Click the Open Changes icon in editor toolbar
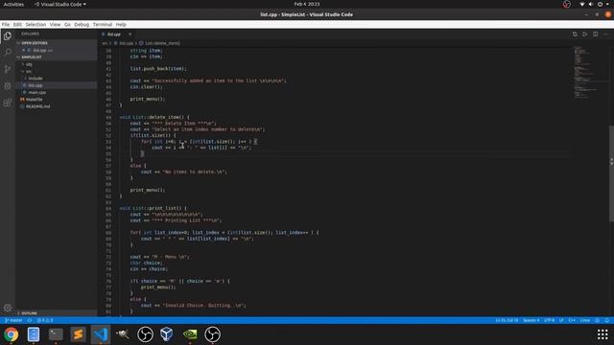 pyautogui.click(x=575, y=34)
